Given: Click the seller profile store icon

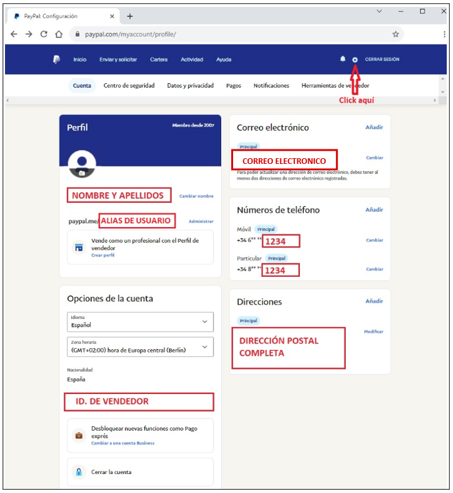Looking at the screenshot, I should pos(79,247).
